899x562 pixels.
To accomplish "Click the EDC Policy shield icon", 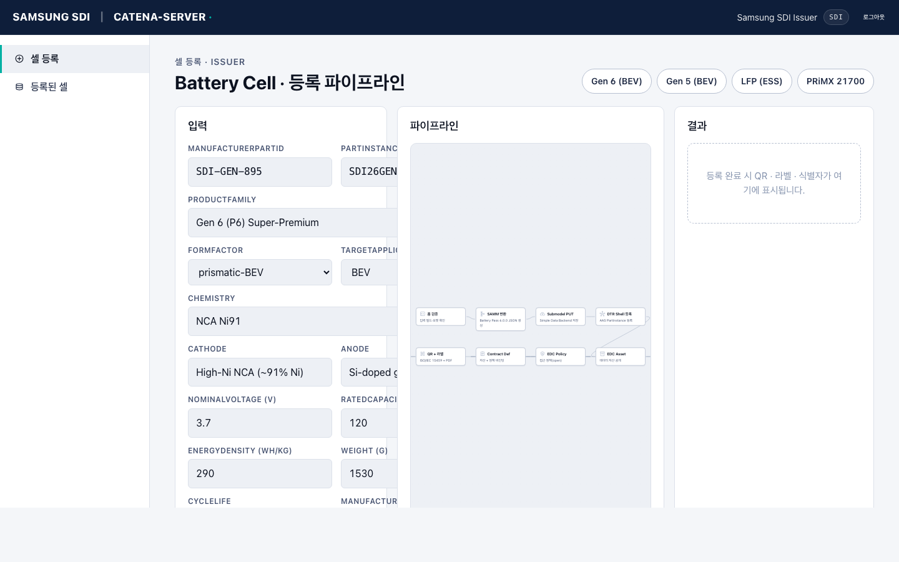I will pyautogui.click(x=543, y=354).
